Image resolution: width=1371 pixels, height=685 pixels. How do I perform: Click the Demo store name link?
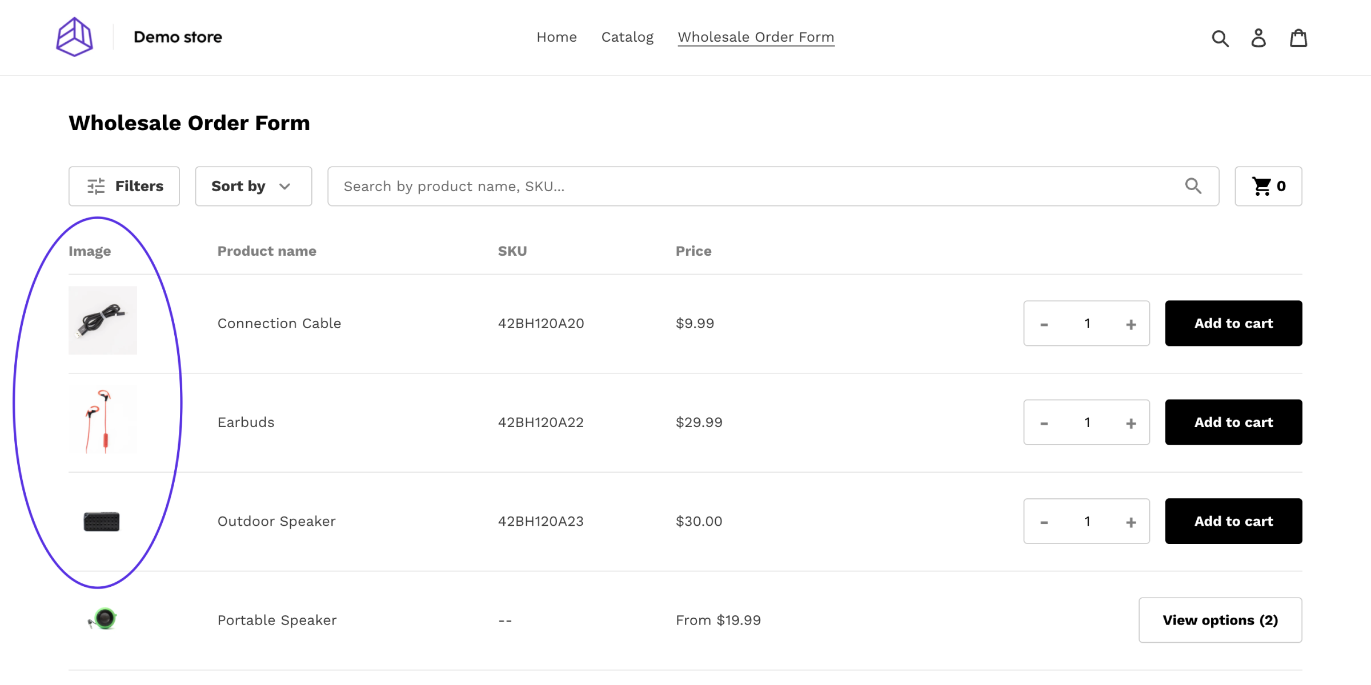(x=178, y=37)
